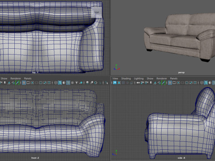Enable smooth shade all in front view
This screenshot has height=161, width=215.
point(60,83)
